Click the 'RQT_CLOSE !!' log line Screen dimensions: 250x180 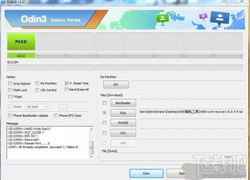pos(26,132)
